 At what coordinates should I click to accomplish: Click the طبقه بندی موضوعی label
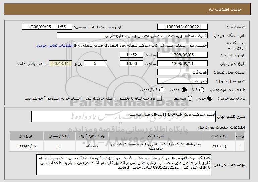[x=228, y=90]
